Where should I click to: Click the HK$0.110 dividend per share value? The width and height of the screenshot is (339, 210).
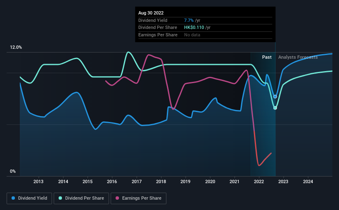click(194, 28)
